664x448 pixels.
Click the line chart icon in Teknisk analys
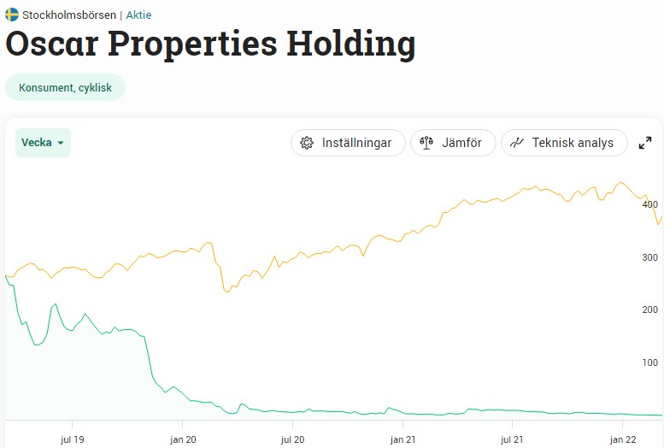coord(516,143)
